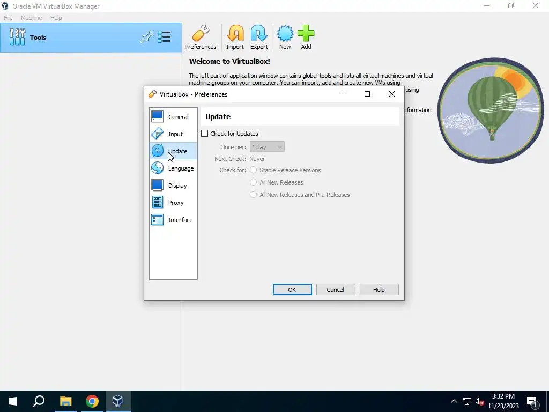Create a New virtual machine
The height and width of the screenshot is (412, 549).
(285, 37)
